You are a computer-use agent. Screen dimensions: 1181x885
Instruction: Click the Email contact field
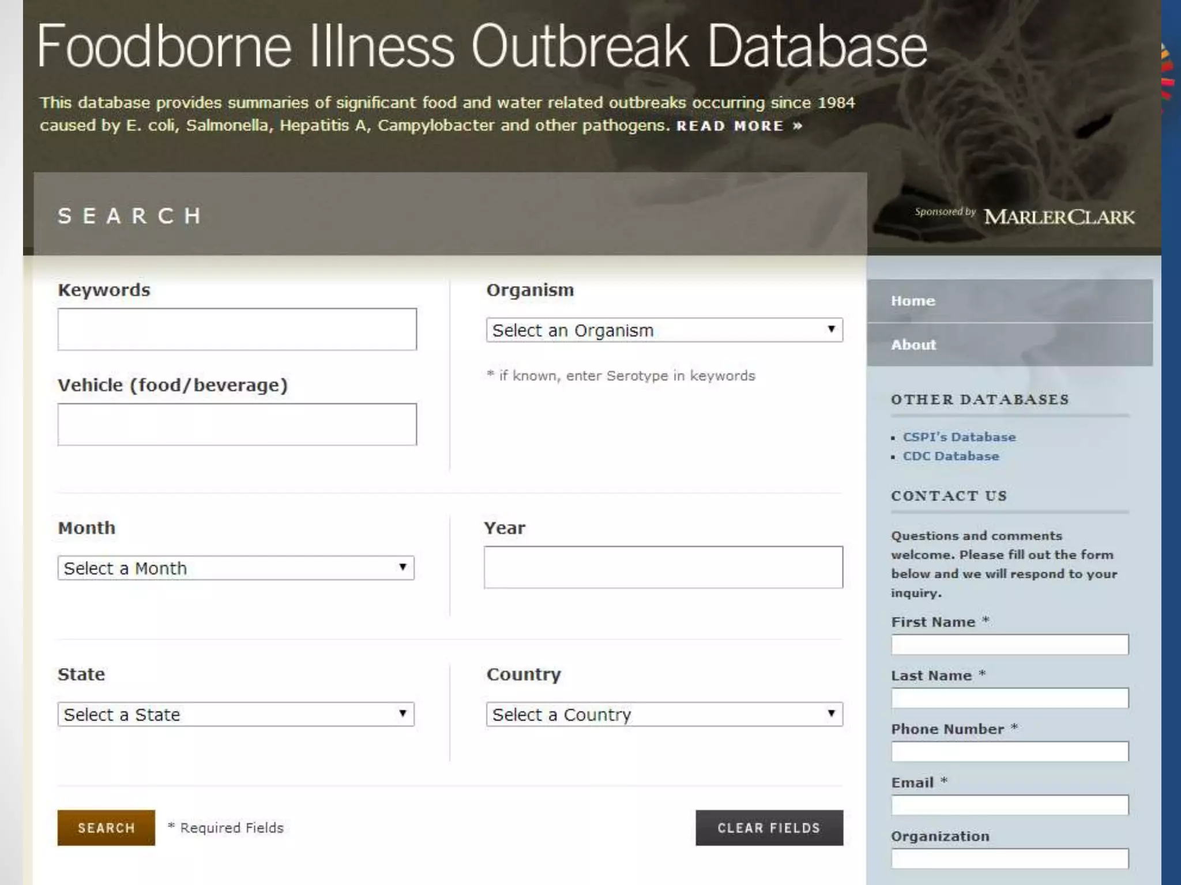click(1009, 805)
